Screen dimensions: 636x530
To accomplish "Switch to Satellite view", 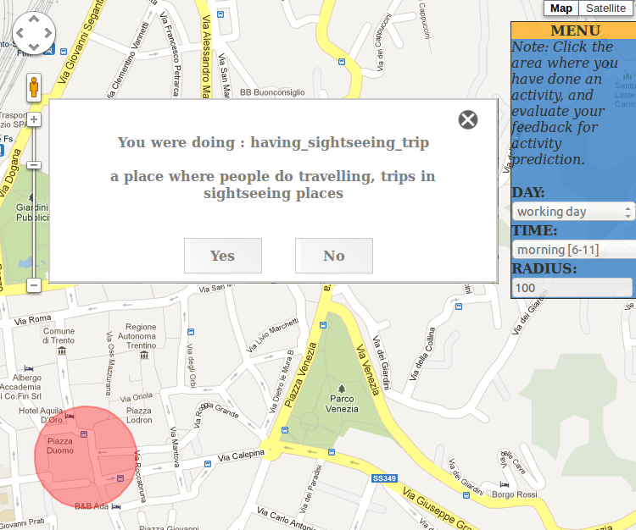I will [606, 8].
